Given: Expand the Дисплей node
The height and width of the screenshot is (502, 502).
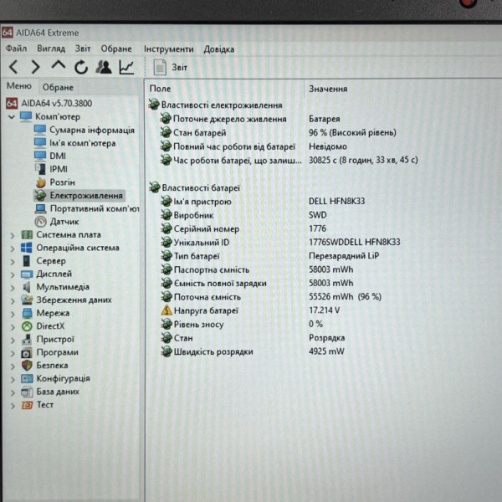Looking at the screenshot, I should [x=13, y=274].
